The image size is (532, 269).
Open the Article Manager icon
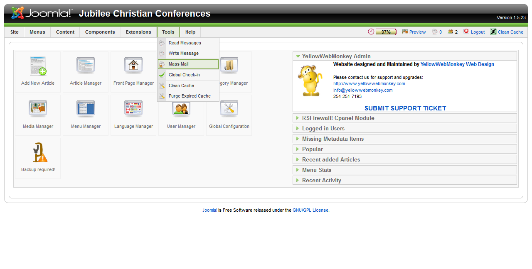coord(86,66)
